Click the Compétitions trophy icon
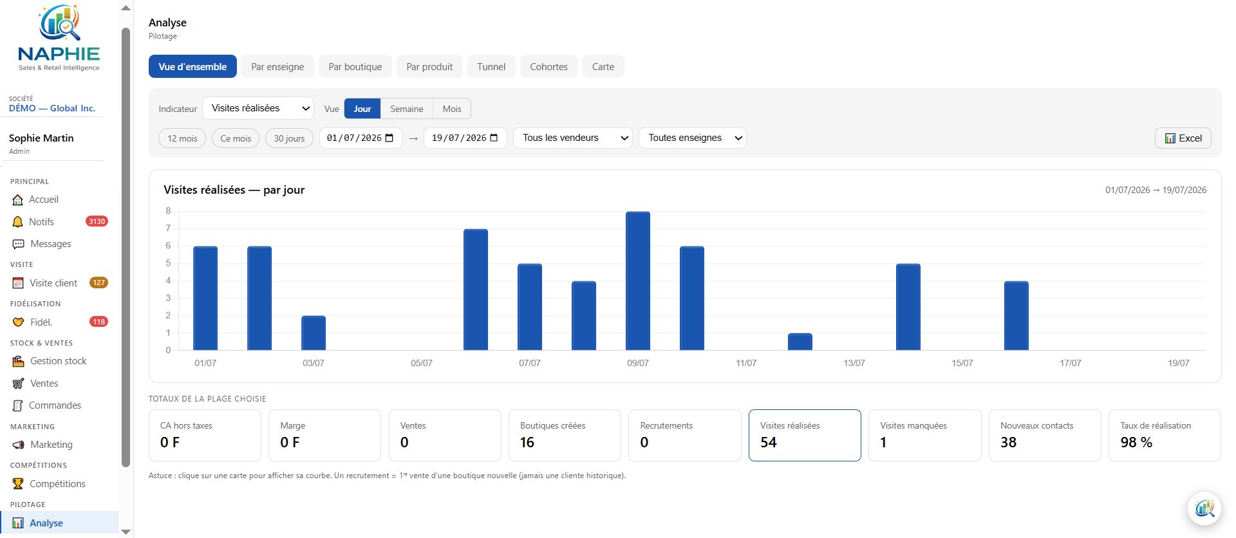This screenshot has height=538, width=1236. click(18, 484)
